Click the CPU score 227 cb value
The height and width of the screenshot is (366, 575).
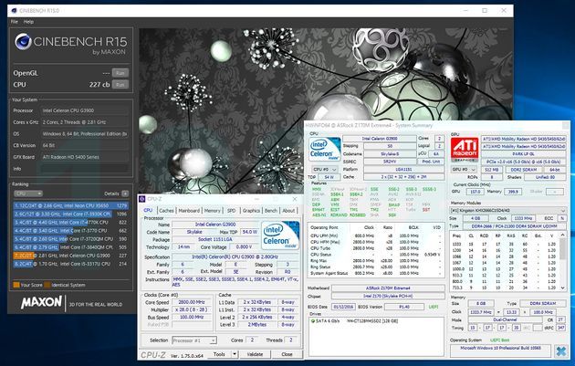coord(99,84)
